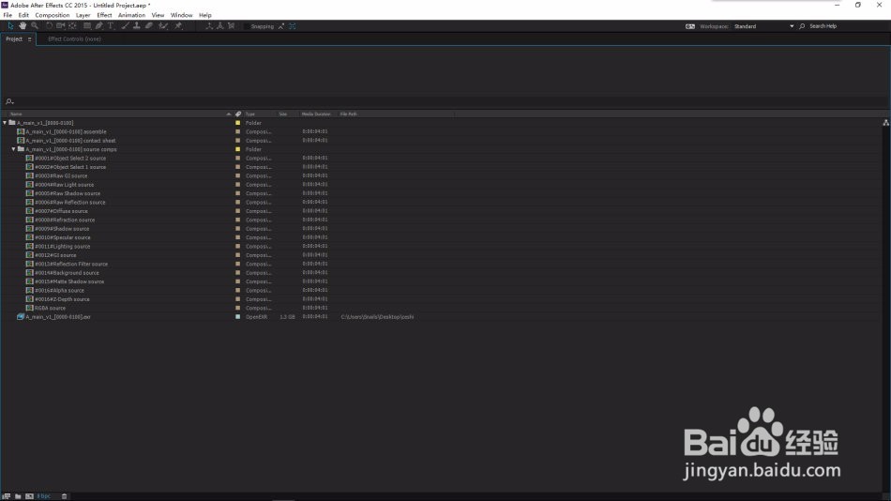The height and width of the screenshot is (501, 891).
Task: Open the Layer menu
Action: click(83, 15)
